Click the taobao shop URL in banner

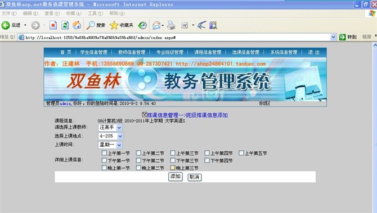221,64
